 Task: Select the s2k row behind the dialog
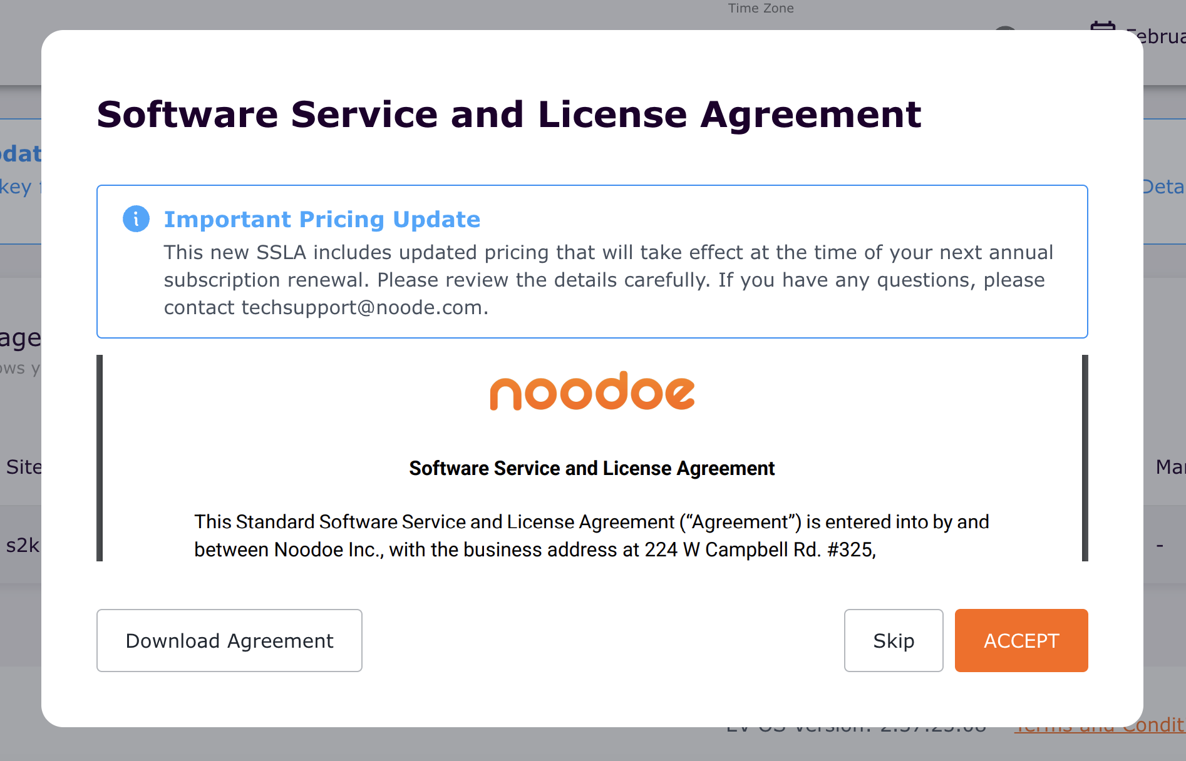click(21, 545)
